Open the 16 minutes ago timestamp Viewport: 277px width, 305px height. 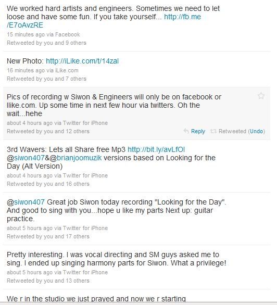(x=26, y=70)
